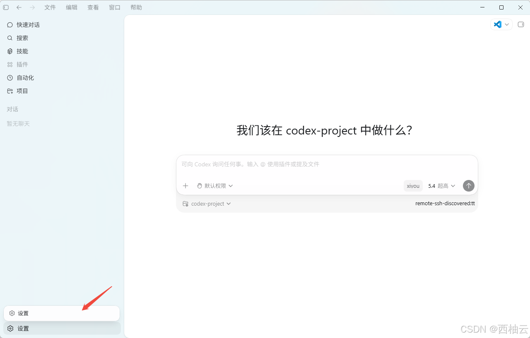Click the send arrow button
The height and width of the screenshot is (338, 530).
pyautogui.click(x=469, y=186)
